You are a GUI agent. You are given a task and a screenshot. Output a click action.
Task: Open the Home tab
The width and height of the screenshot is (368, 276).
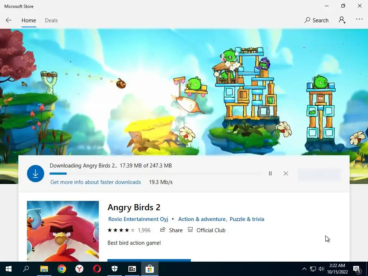(29, 20)
